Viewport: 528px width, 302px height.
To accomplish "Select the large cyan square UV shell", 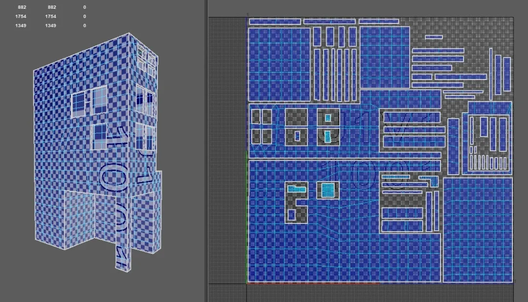I will (328, 190).
